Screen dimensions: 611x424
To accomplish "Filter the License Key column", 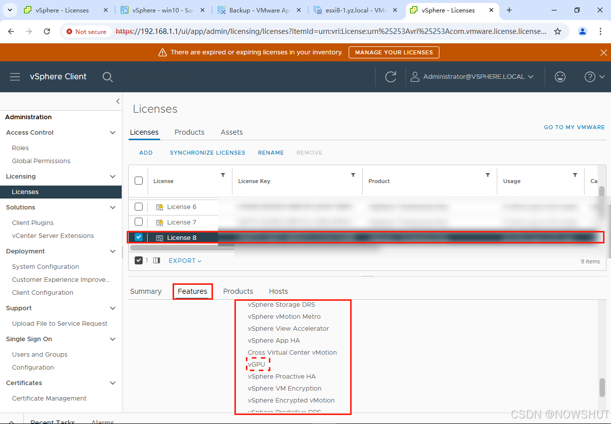I will click(x=353, y=175).
